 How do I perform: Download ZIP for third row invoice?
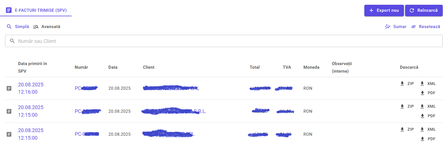pos(407,129)
